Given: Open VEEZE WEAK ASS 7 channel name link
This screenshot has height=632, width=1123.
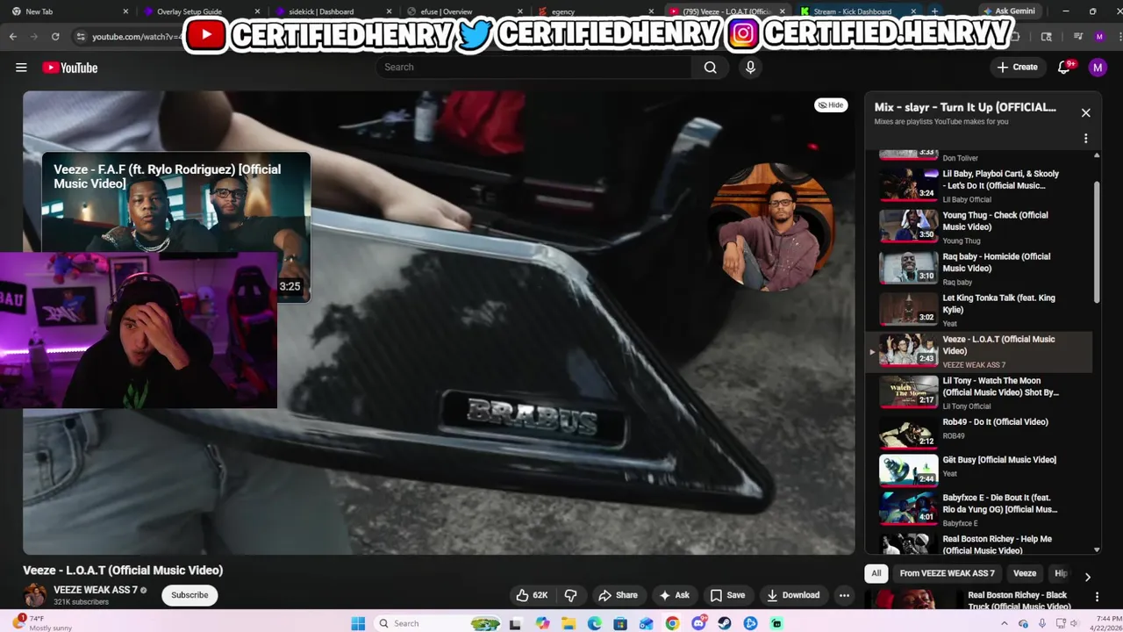Looking at the screenshot, I should pos(96,590).
